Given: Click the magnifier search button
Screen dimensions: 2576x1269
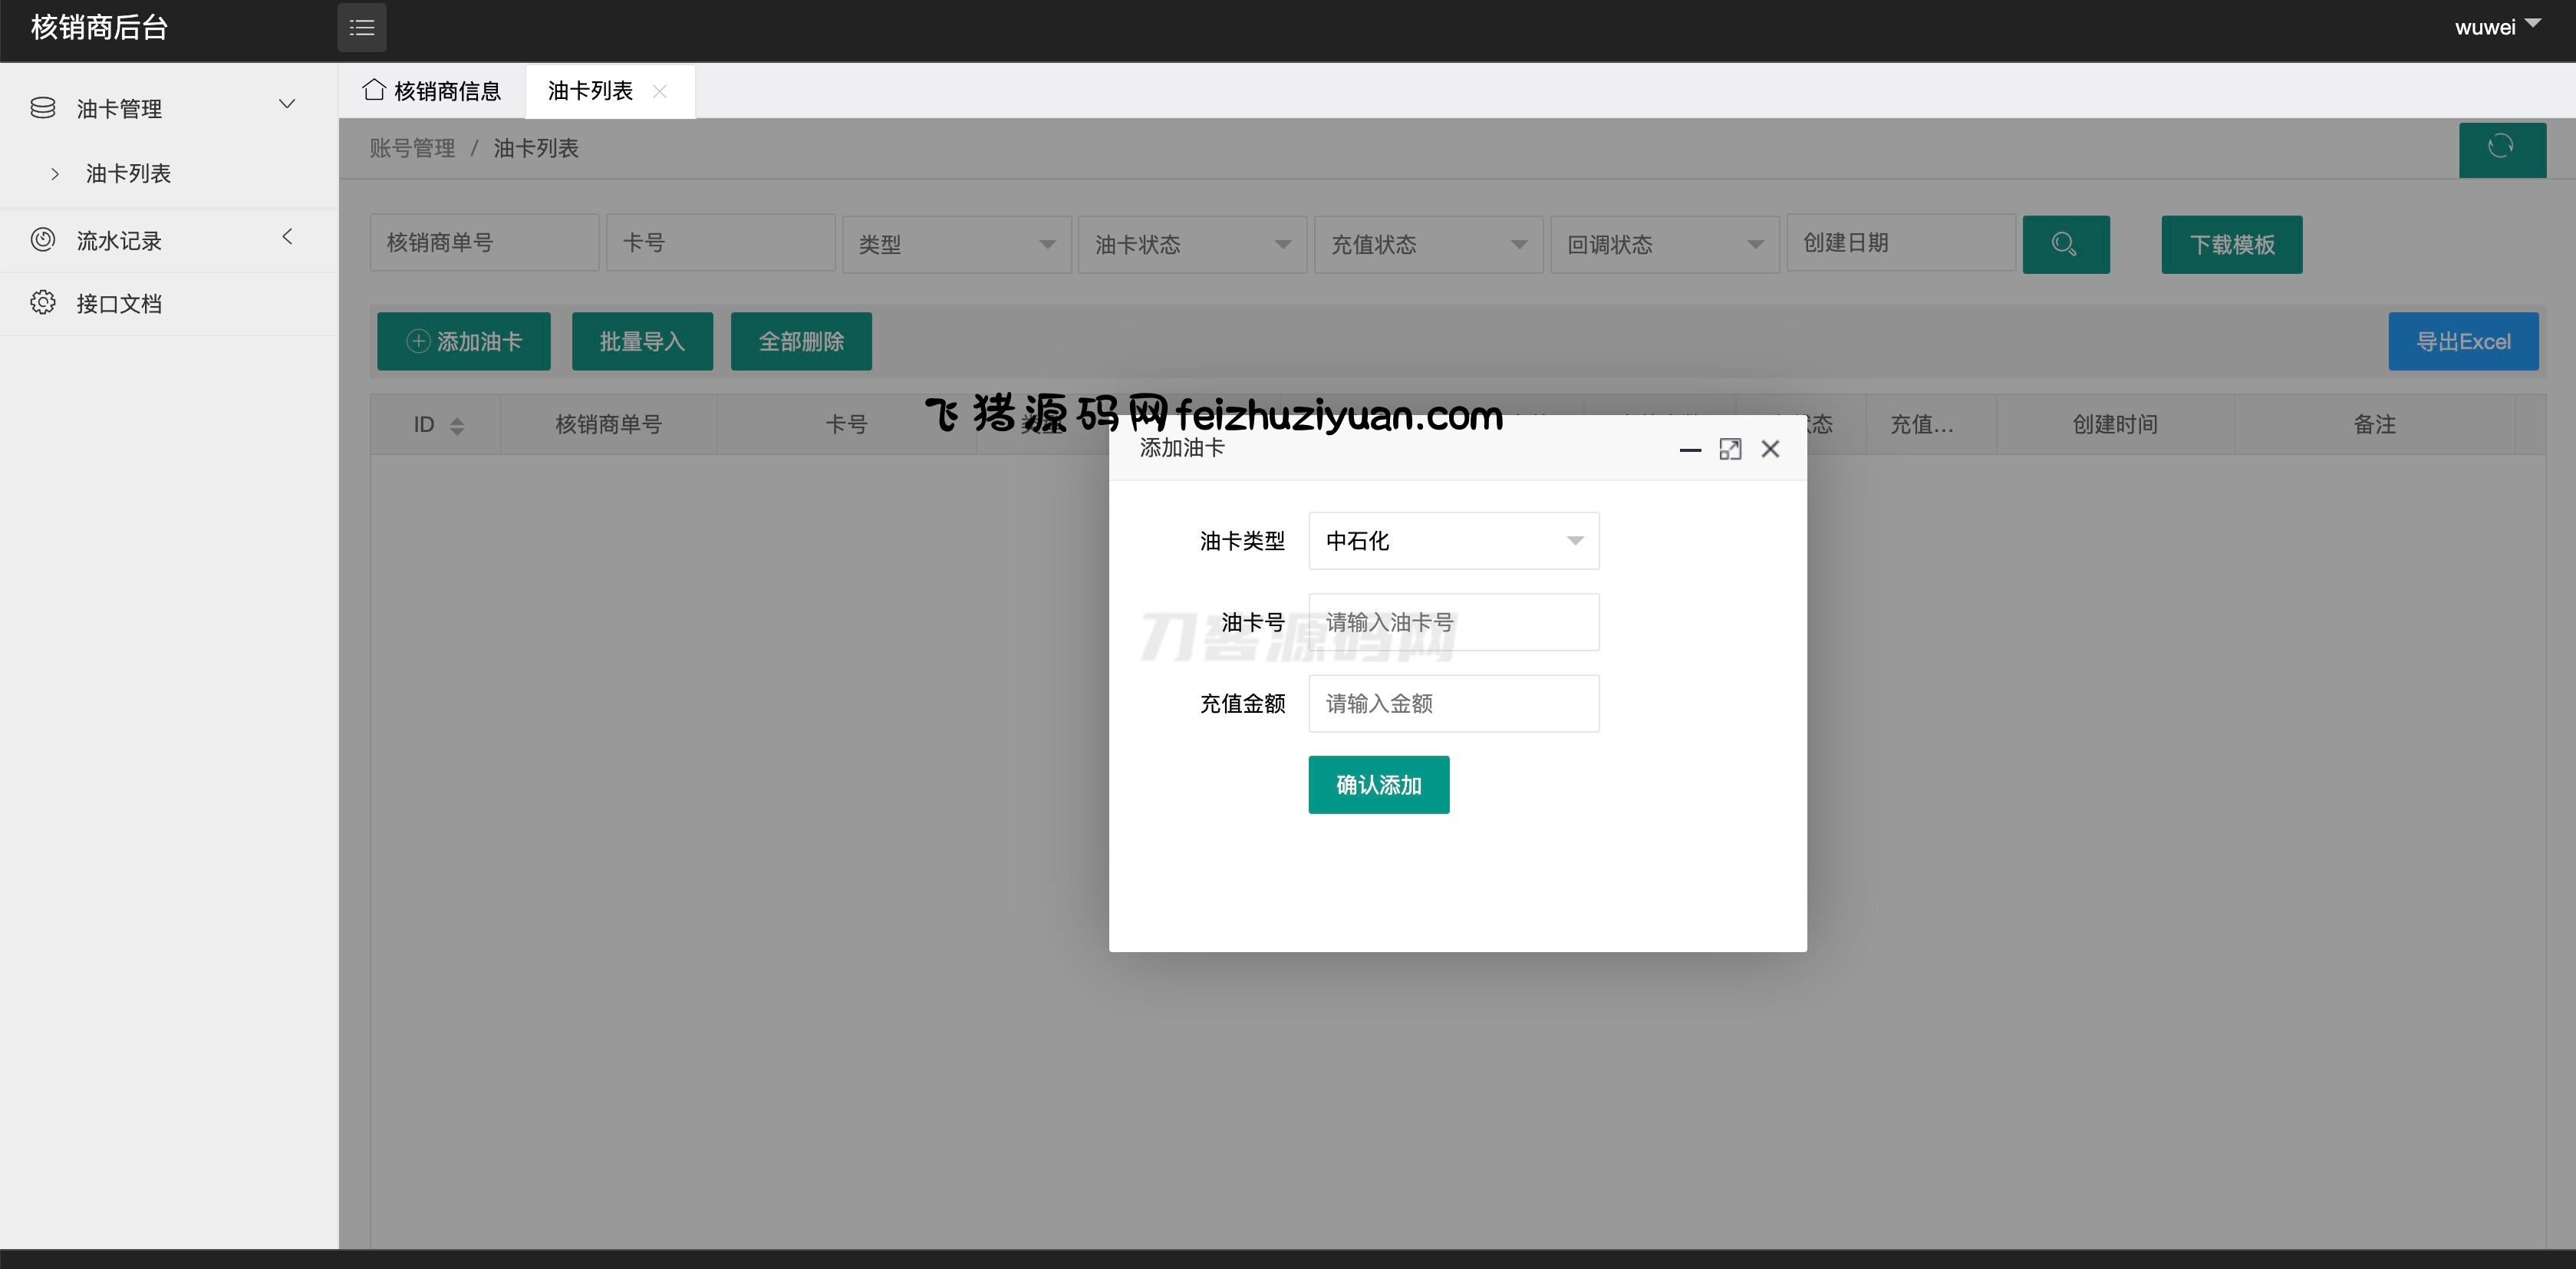Looking at the screenshot, I should pyautogui.click(x=2065, y=244).
